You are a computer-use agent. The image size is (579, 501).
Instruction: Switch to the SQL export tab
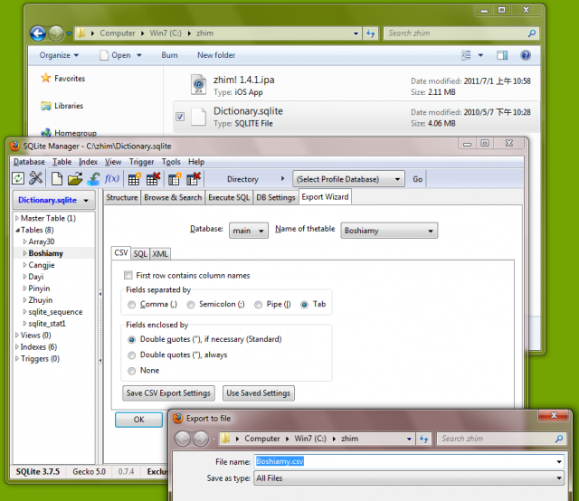tap(140, 253)
